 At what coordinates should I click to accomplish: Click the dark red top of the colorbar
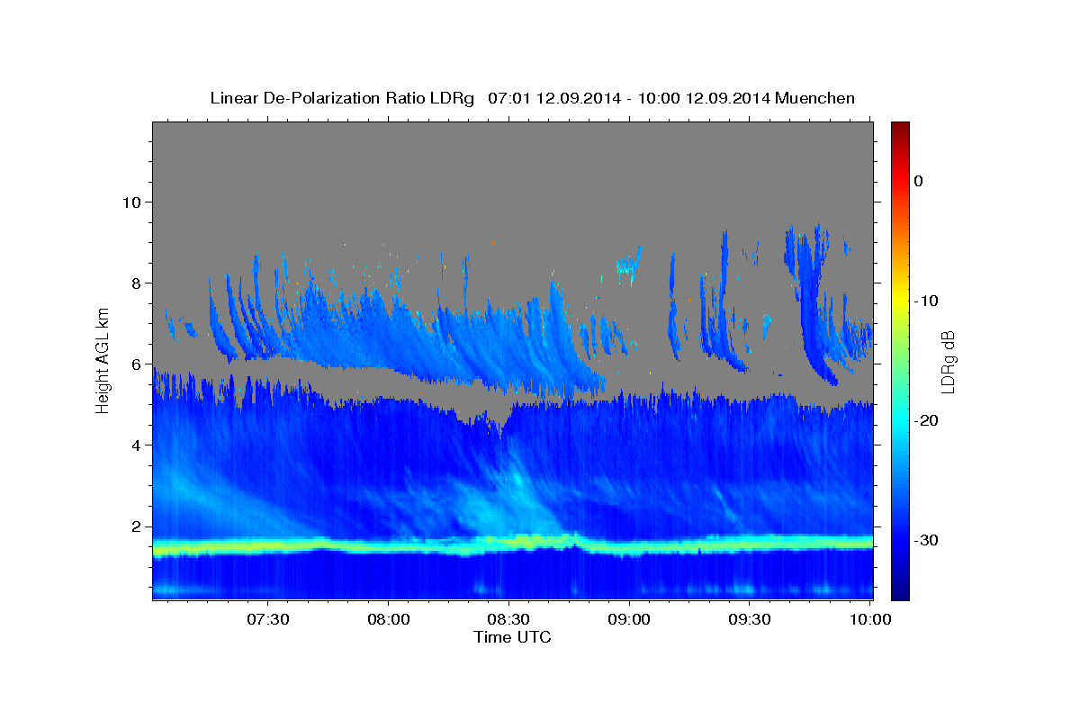click(900, 129)
